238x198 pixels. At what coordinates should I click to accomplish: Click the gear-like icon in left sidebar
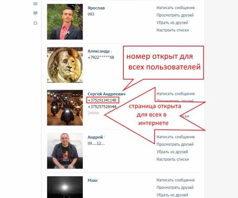pos(35,23)
